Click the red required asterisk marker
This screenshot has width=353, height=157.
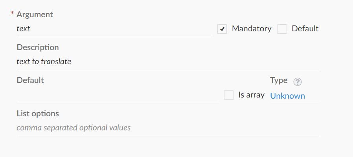[12, 13]
